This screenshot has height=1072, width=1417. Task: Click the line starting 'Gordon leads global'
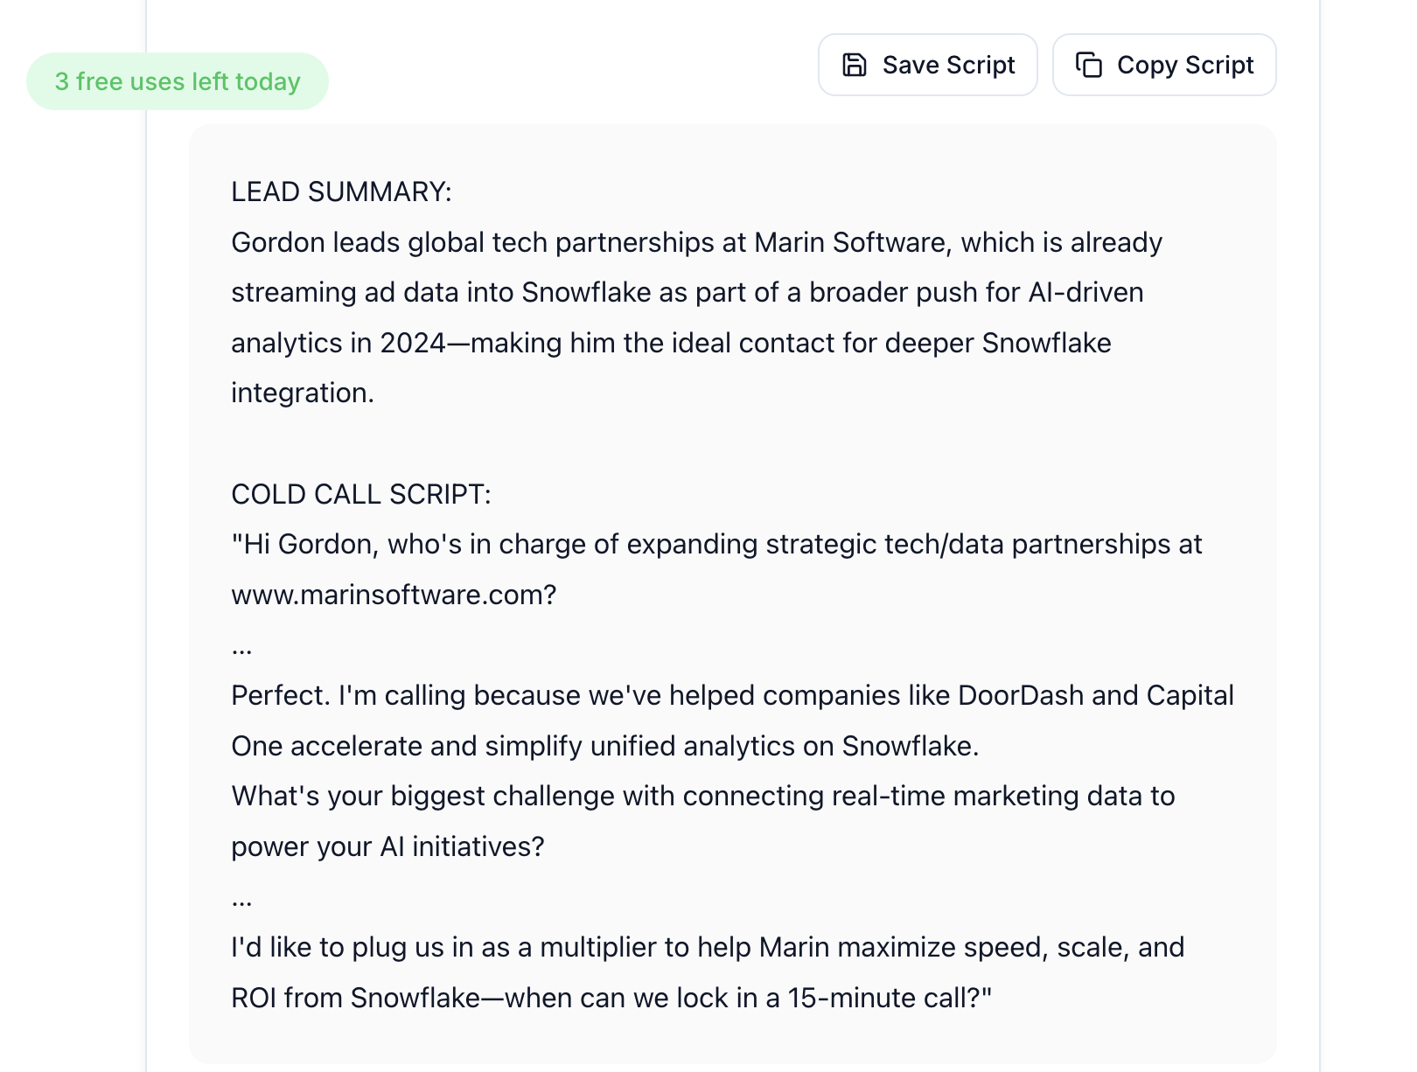pos(696,242)
